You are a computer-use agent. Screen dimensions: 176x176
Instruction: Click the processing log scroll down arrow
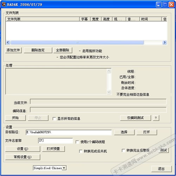tap(109, 92)
